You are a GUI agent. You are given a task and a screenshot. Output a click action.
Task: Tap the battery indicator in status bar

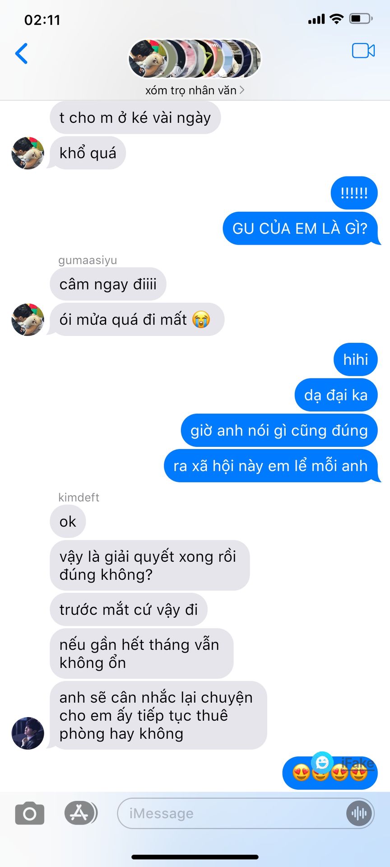(x=361, y=19)
